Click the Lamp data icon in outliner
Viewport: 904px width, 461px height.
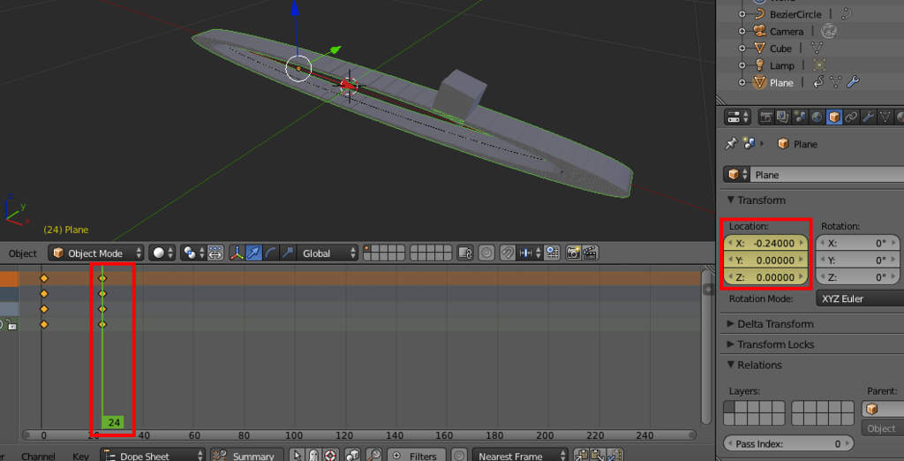tap(819, 65)
